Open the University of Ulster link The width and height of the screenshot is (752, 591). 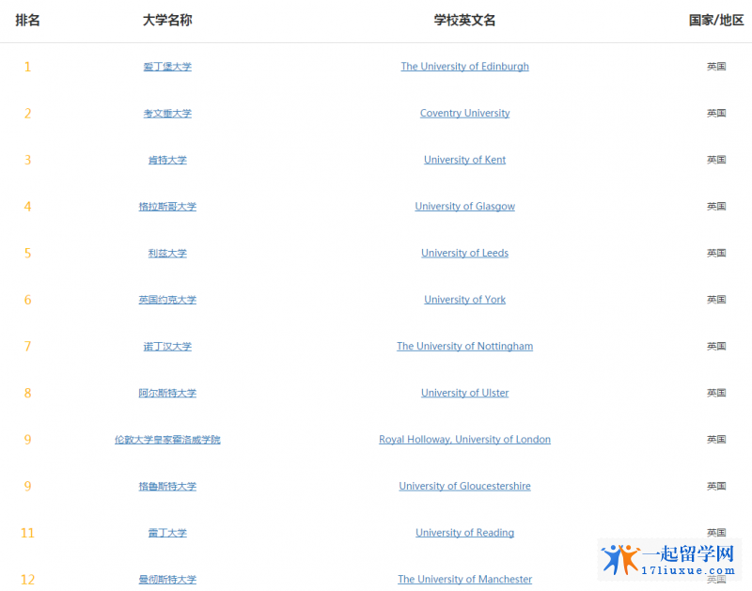(x=464, y=393)
